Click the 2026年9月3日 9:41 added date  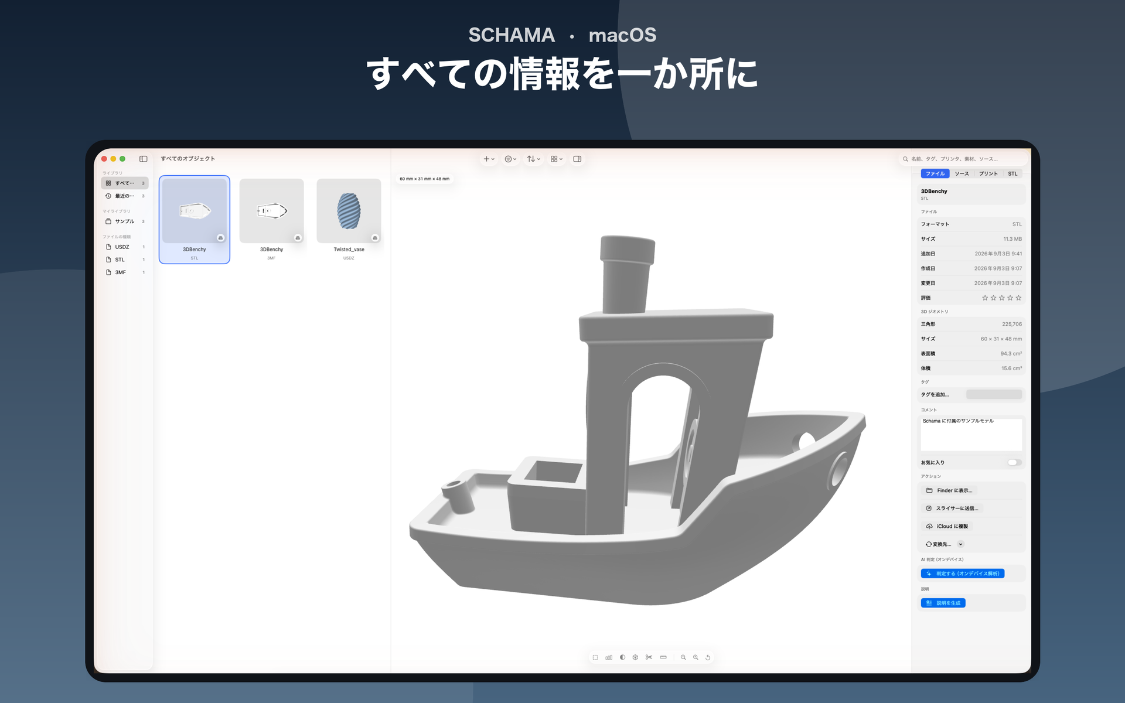(998, 254)
